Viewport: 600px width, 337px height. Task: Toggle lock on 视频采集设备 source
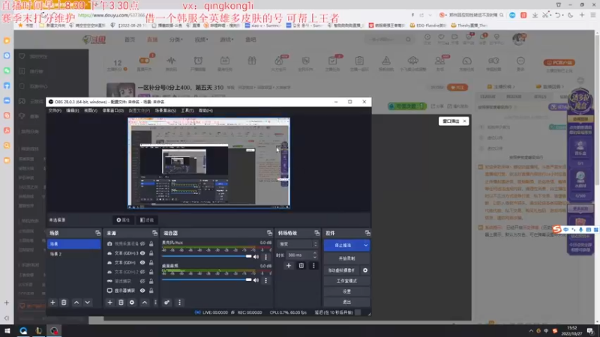151,244
